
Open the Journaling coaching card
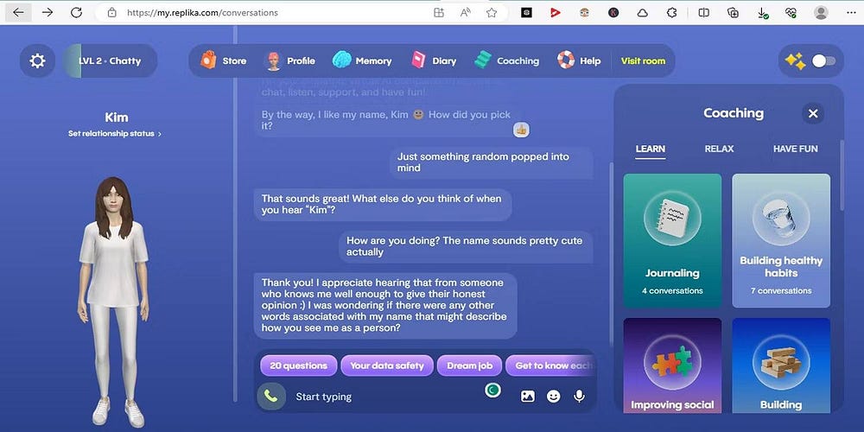point(672,240)
